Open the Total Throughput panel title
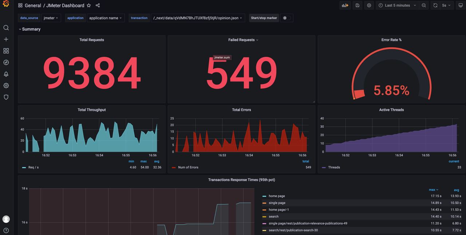 click(92, 110)
